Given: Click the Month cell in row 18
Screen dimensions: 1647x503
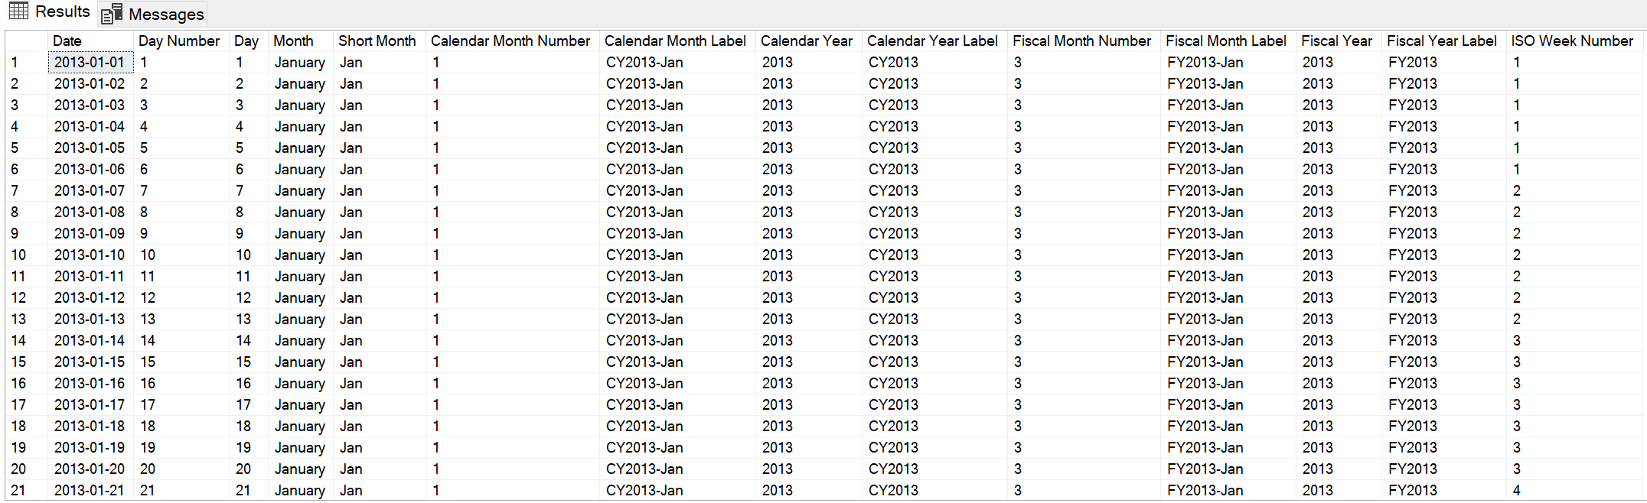Looking at the screenshot, I should (300, 427).
